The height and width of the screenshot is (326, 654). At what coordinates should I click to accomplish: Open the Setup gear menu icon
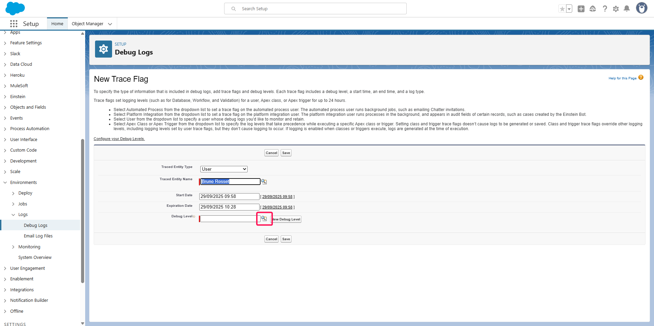(x=616, y=9)
